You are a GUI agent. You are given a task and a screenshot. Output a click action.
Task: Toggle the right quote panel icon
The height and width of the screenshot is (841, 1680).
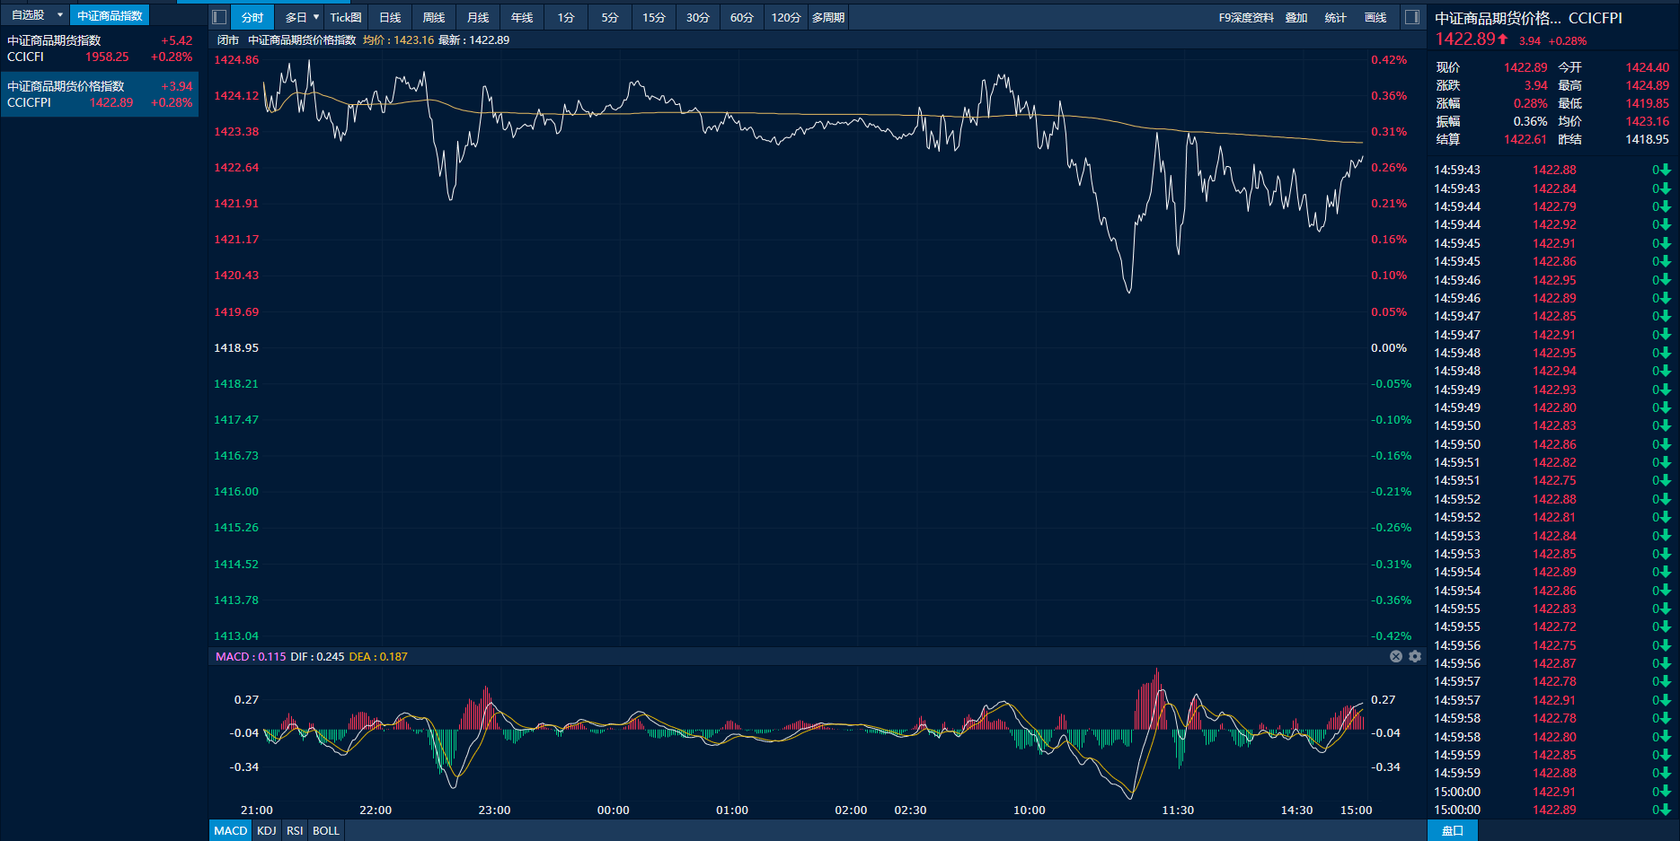1412,17
